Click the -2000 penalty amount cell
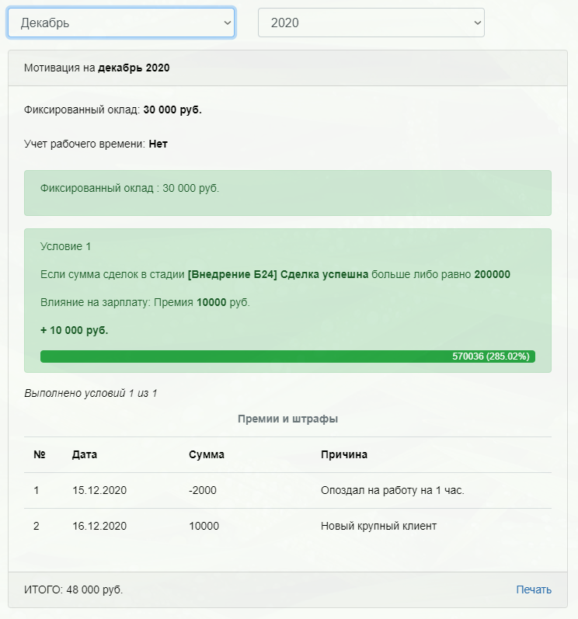This screenshot has width=578, height=619. tap(203, 490)
